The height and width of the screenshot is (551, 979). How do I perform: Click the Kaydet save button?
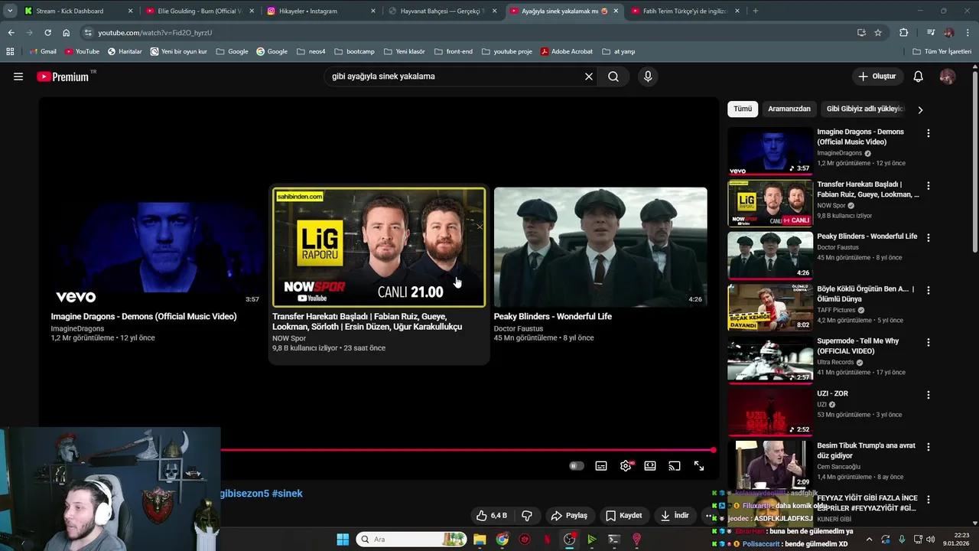(624, 516)
